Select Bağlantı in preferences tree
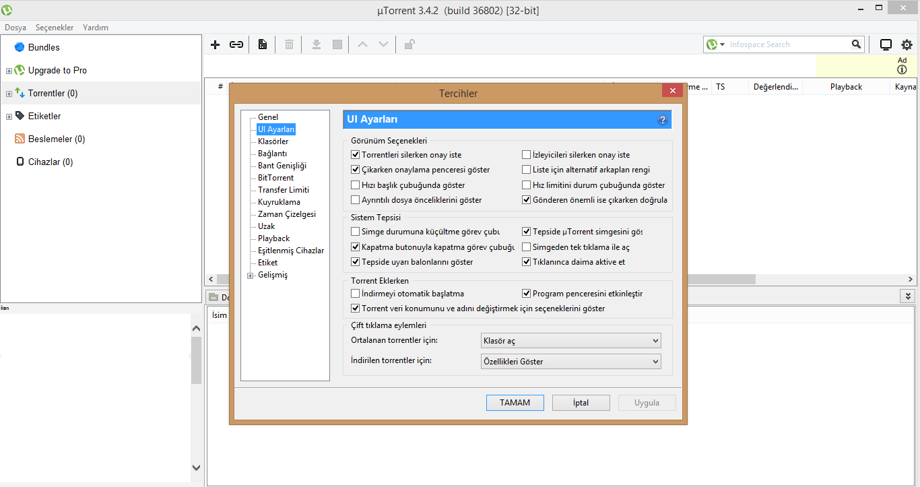This screenshot has width=920, height=487. pos(272,154)
